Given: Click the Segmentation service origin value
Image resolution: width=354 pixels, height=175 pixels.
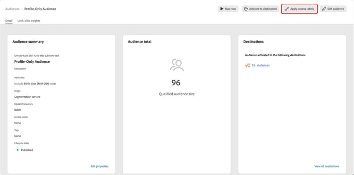Looking at the screenshot, I should [x=27, y=97].
